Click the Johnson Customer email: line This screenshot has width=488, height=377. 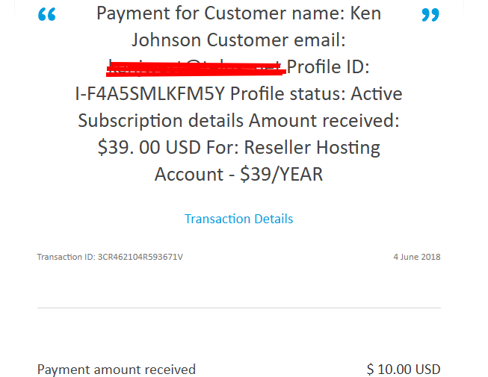coord(238,40)
